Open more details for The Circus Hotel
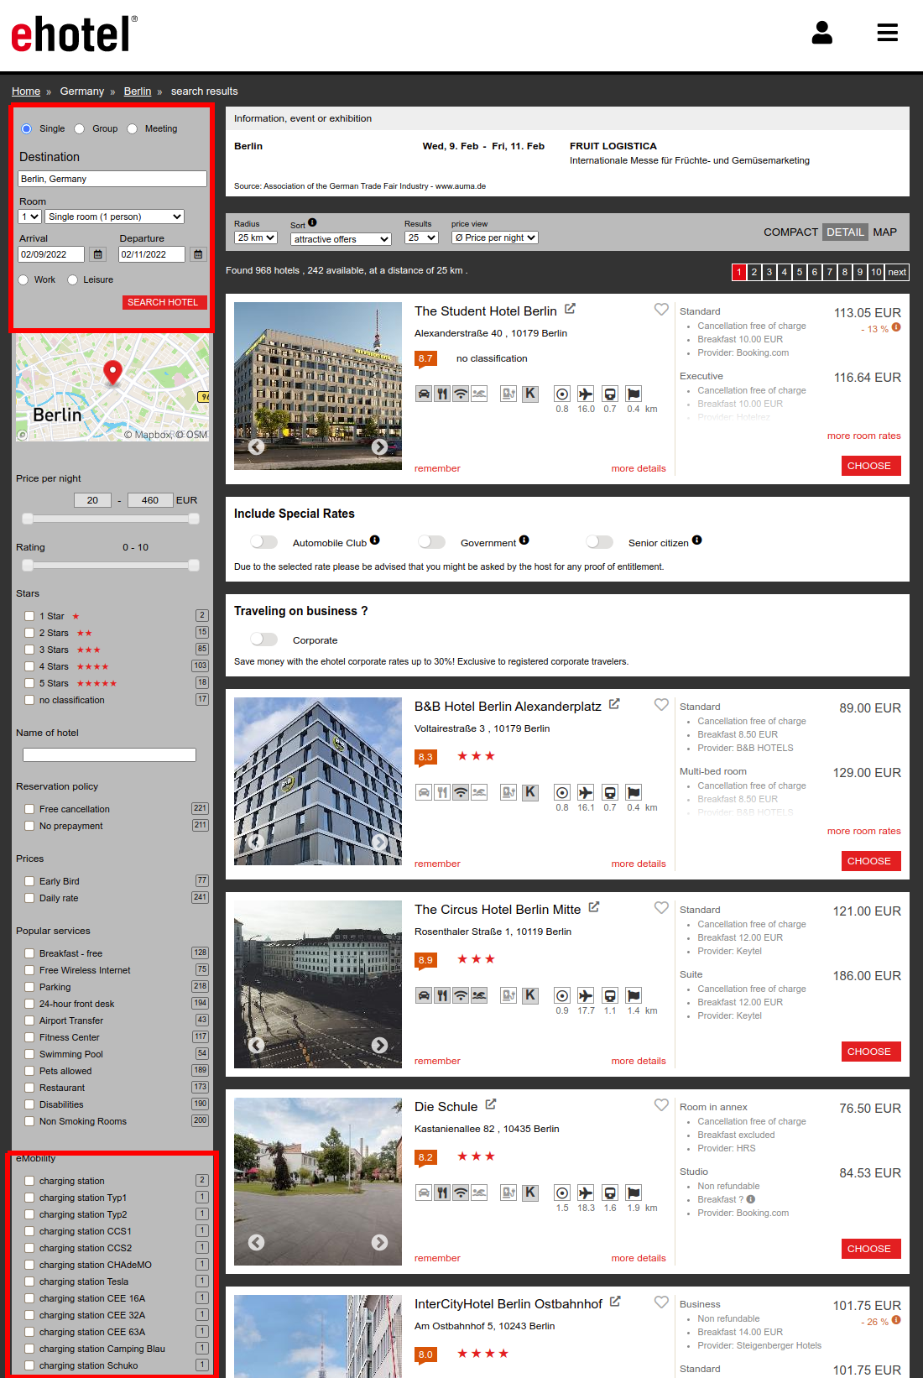The image size is (923, 1378). (639, 1061)
